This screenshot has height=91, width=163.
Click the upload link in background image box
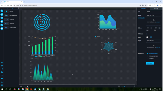click(158, 48)
